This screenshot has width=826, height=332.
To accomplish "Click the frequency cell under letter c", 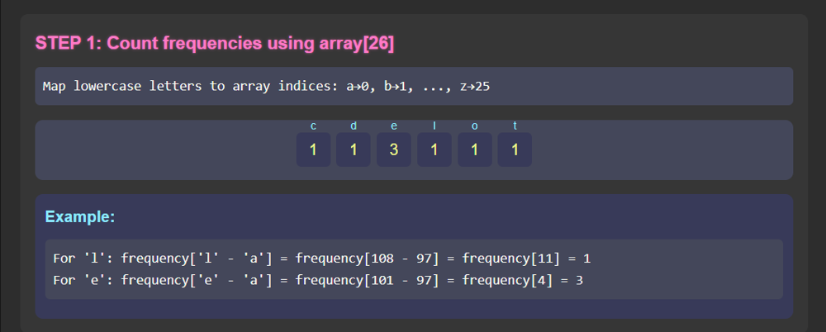I will (x=313, y=149).
